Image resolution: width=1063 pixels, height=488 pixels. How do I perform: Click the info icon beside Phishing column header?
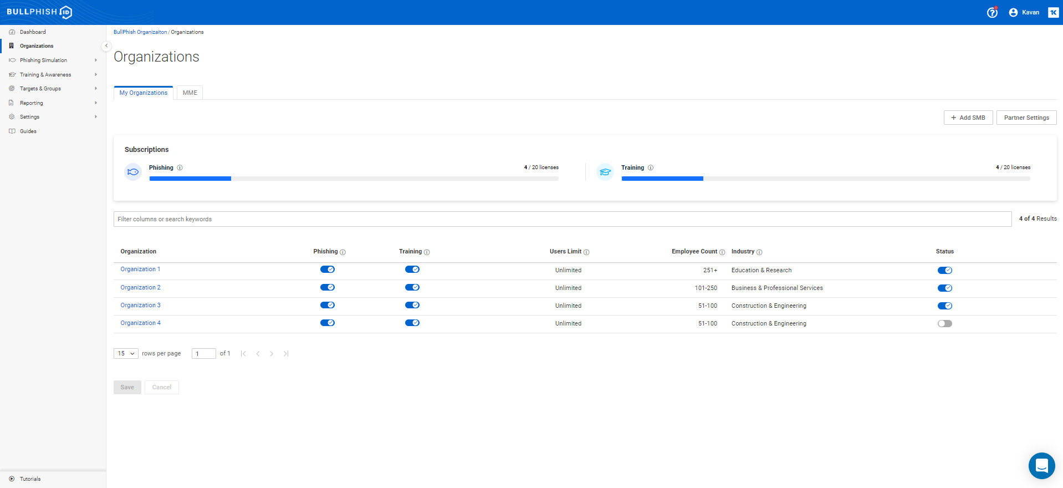[343, 252]
